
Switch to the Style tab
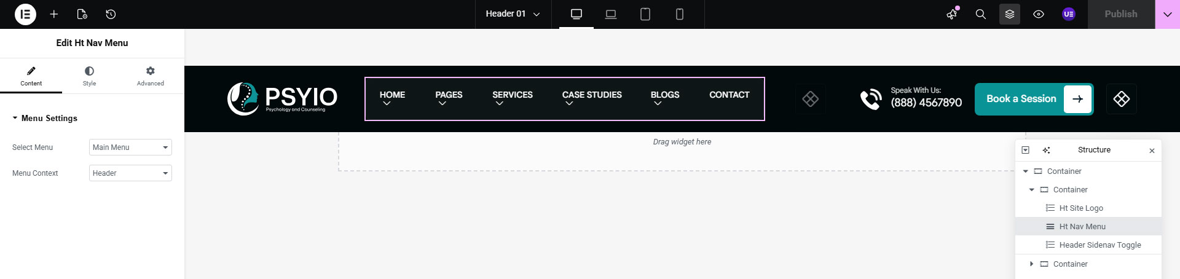point(89,76)
